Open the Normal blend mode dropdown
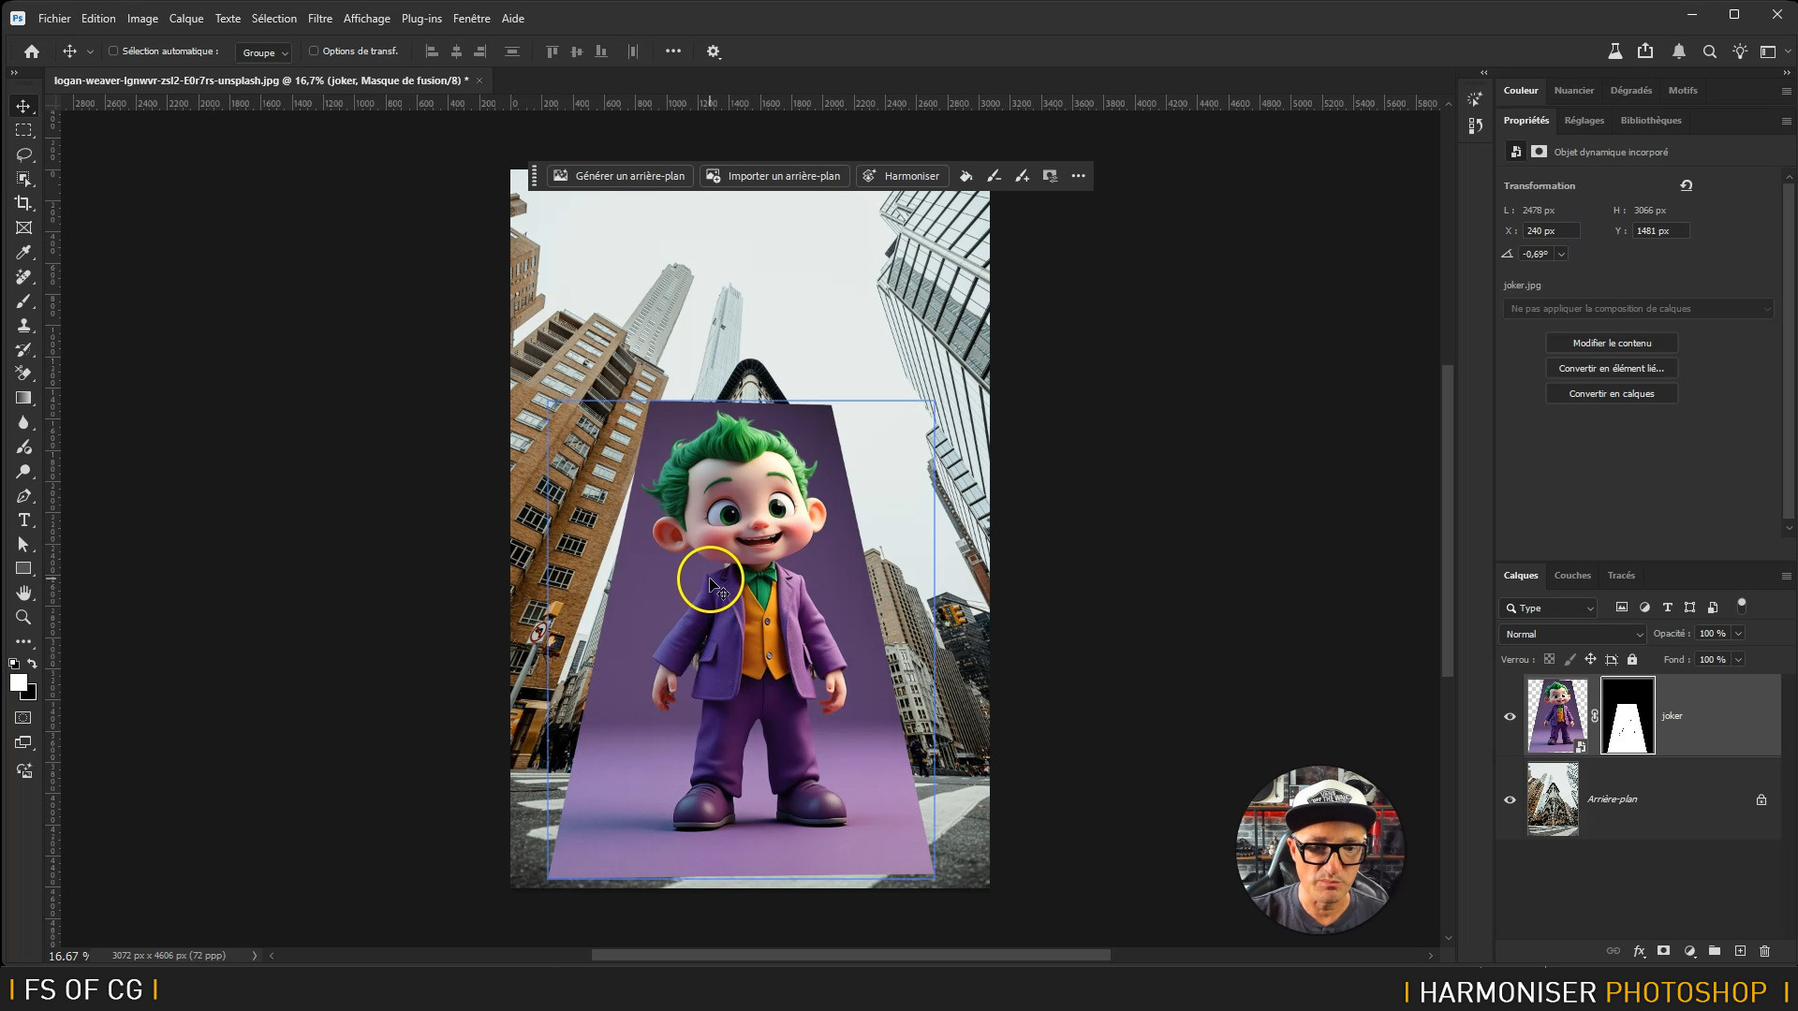The image size is (1798, 1011). click(1573, 635)
